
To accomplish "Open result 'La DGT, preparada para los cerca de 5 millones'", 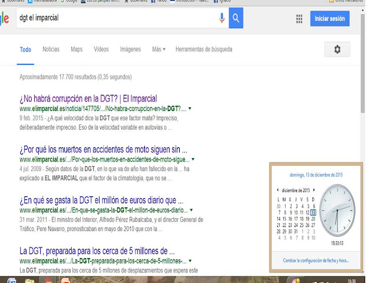I will [x=97, y=251].
